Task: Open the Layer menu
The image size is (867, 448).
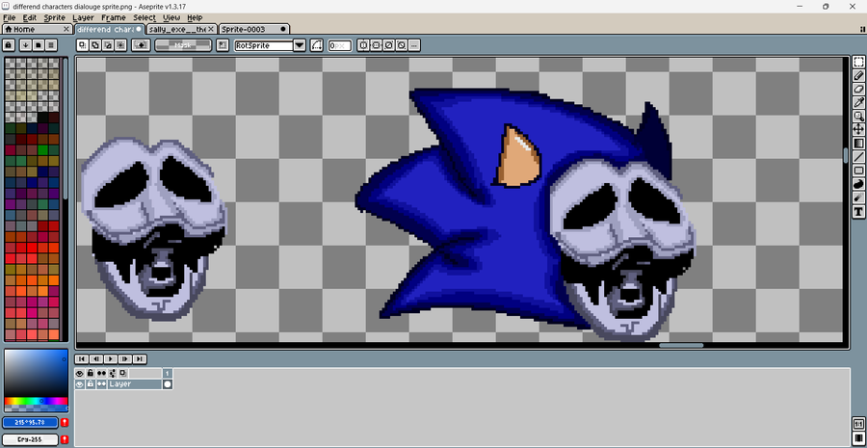Action: [x=83, y=17]
